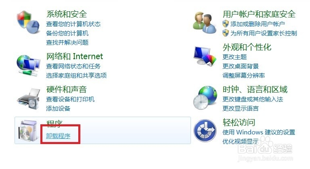The height and width of the screenshot is (169, 310).
Task: Open 使用 Windows 建议的设置 link
Action: (259, 132)
